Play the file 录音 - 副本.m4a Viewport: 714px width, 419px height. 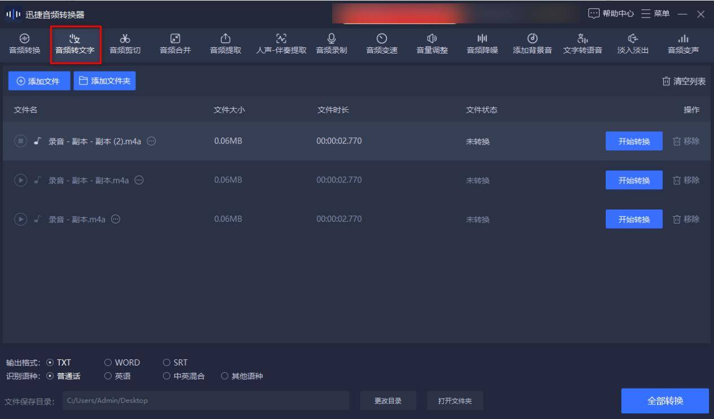(x=20, y=219)
